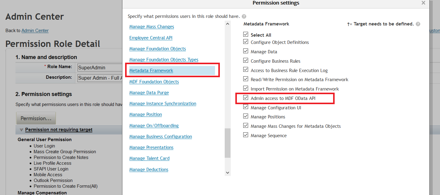The height and width of the screenshot is (195, 440).
Task: Select Metadata Framework category
Action: [151, 71]
